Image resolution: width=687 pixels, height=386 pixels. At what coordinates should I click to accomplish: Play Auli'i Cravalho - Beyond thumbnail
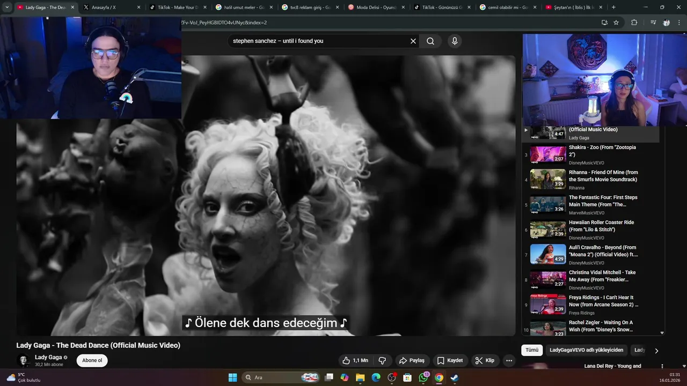548,254
